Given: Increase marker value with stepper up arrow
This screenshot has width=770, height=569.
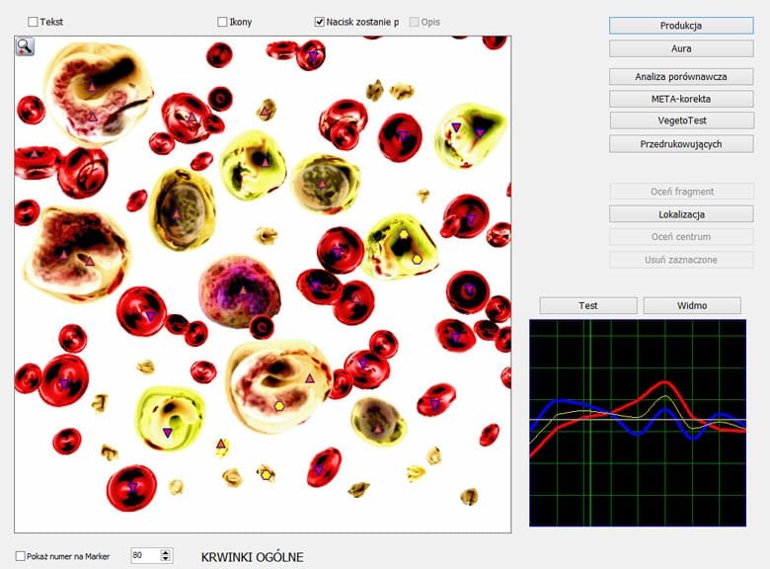Looking at the screenshot, I should 166,552.
